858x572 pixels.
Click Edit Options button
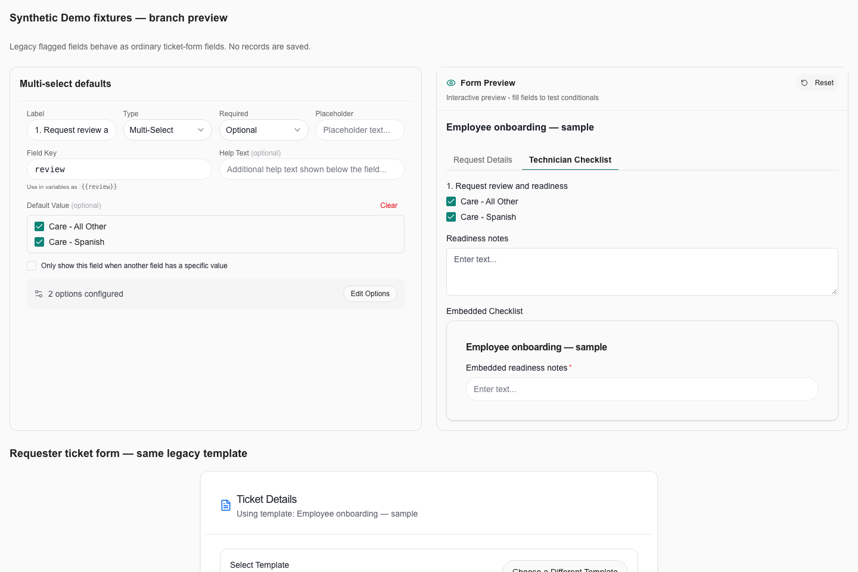tap(370, 294)
